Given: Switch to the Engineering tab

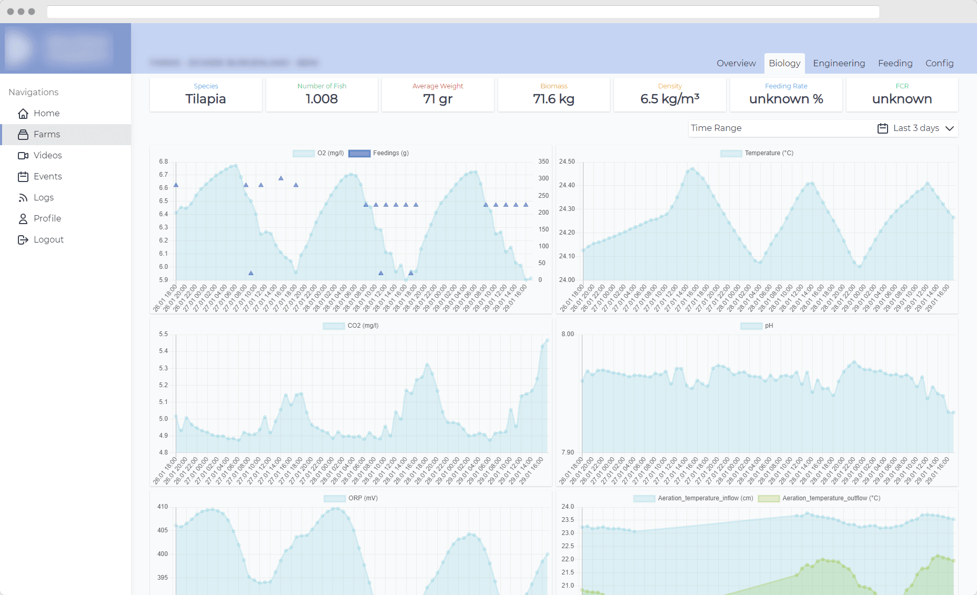Looking at the screenshot, I should click(x=839, y=63).
